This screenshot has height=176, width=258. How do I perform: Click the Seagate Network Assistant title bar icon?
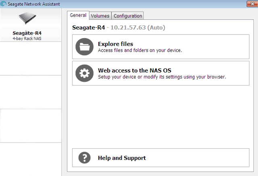point(4,4)
